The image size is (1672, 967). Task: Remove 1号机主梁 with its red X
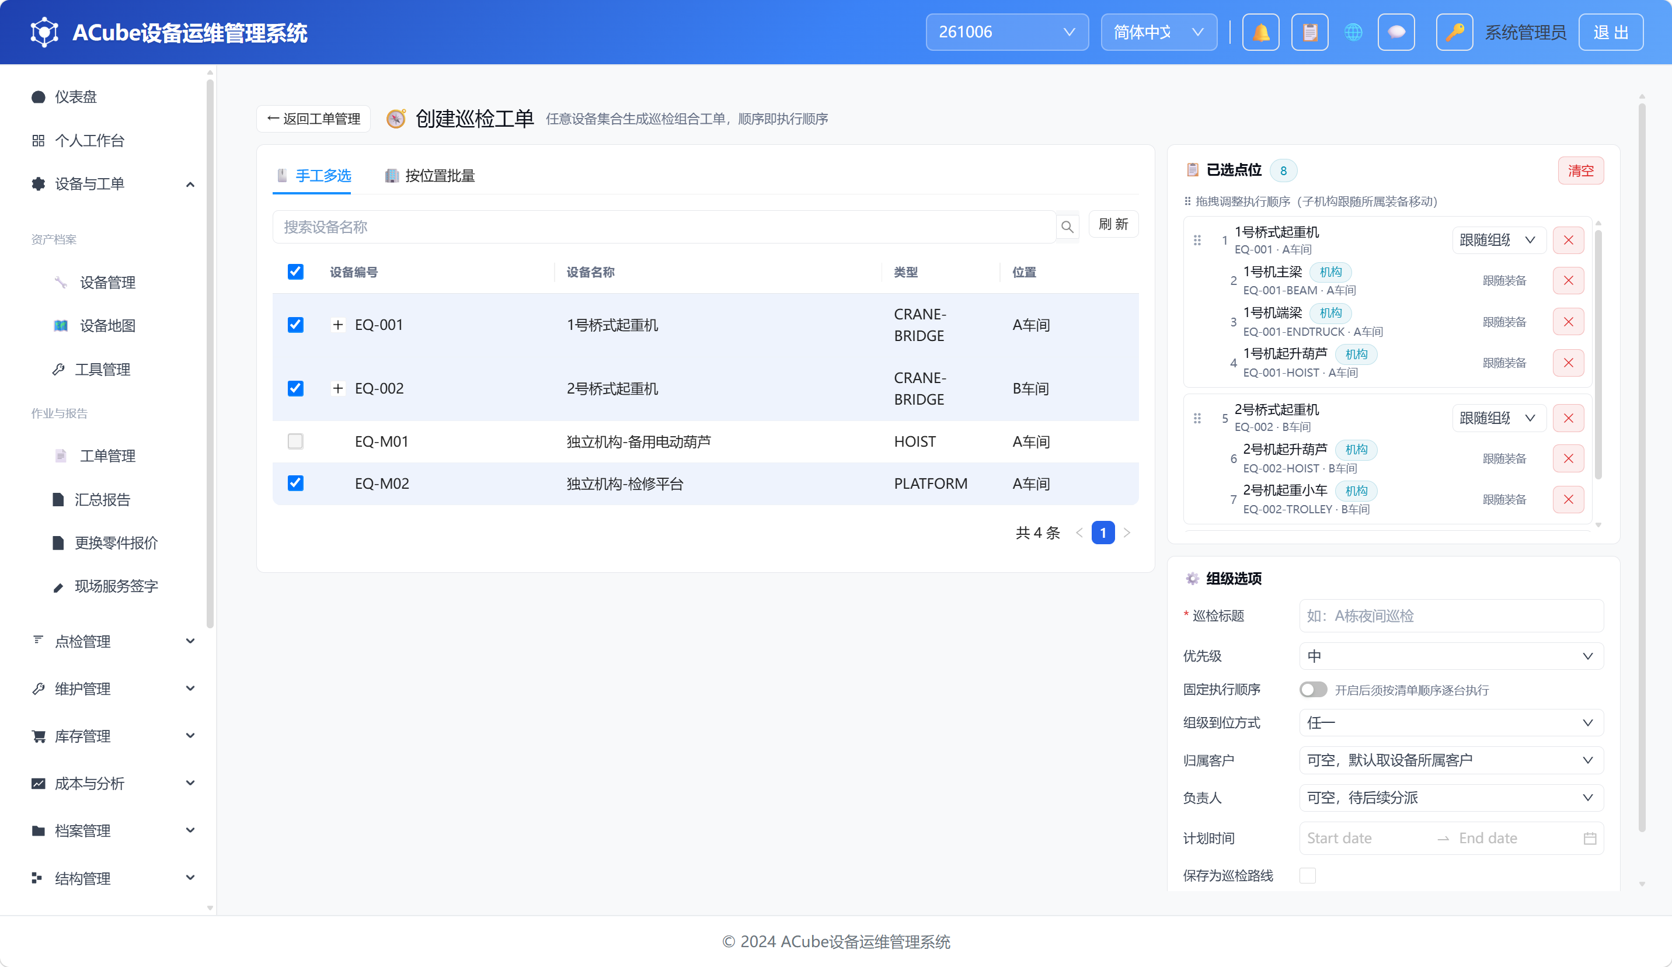coord(1569,281)
